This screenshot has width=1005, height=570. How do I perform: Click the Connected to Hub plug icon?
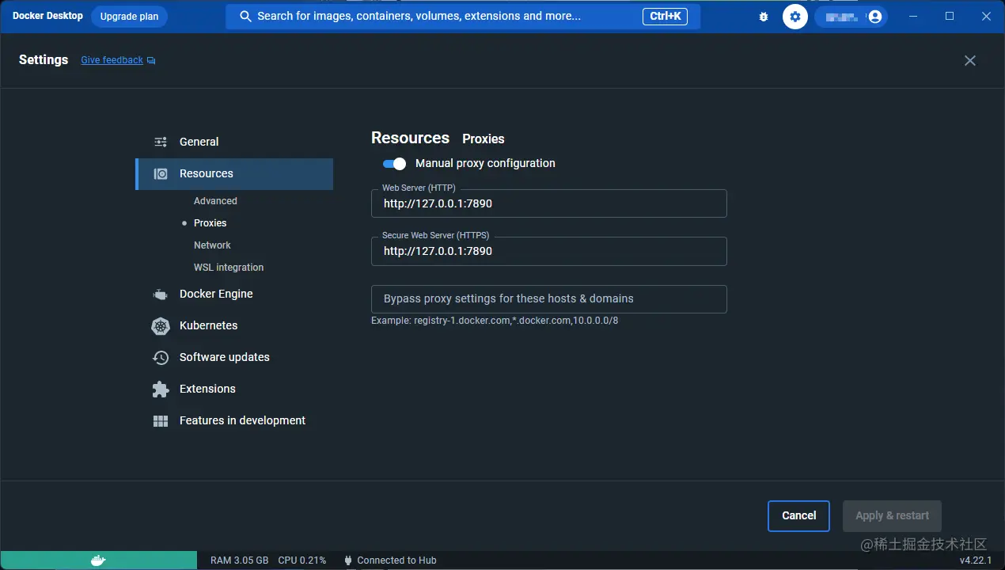coord(348,560)
